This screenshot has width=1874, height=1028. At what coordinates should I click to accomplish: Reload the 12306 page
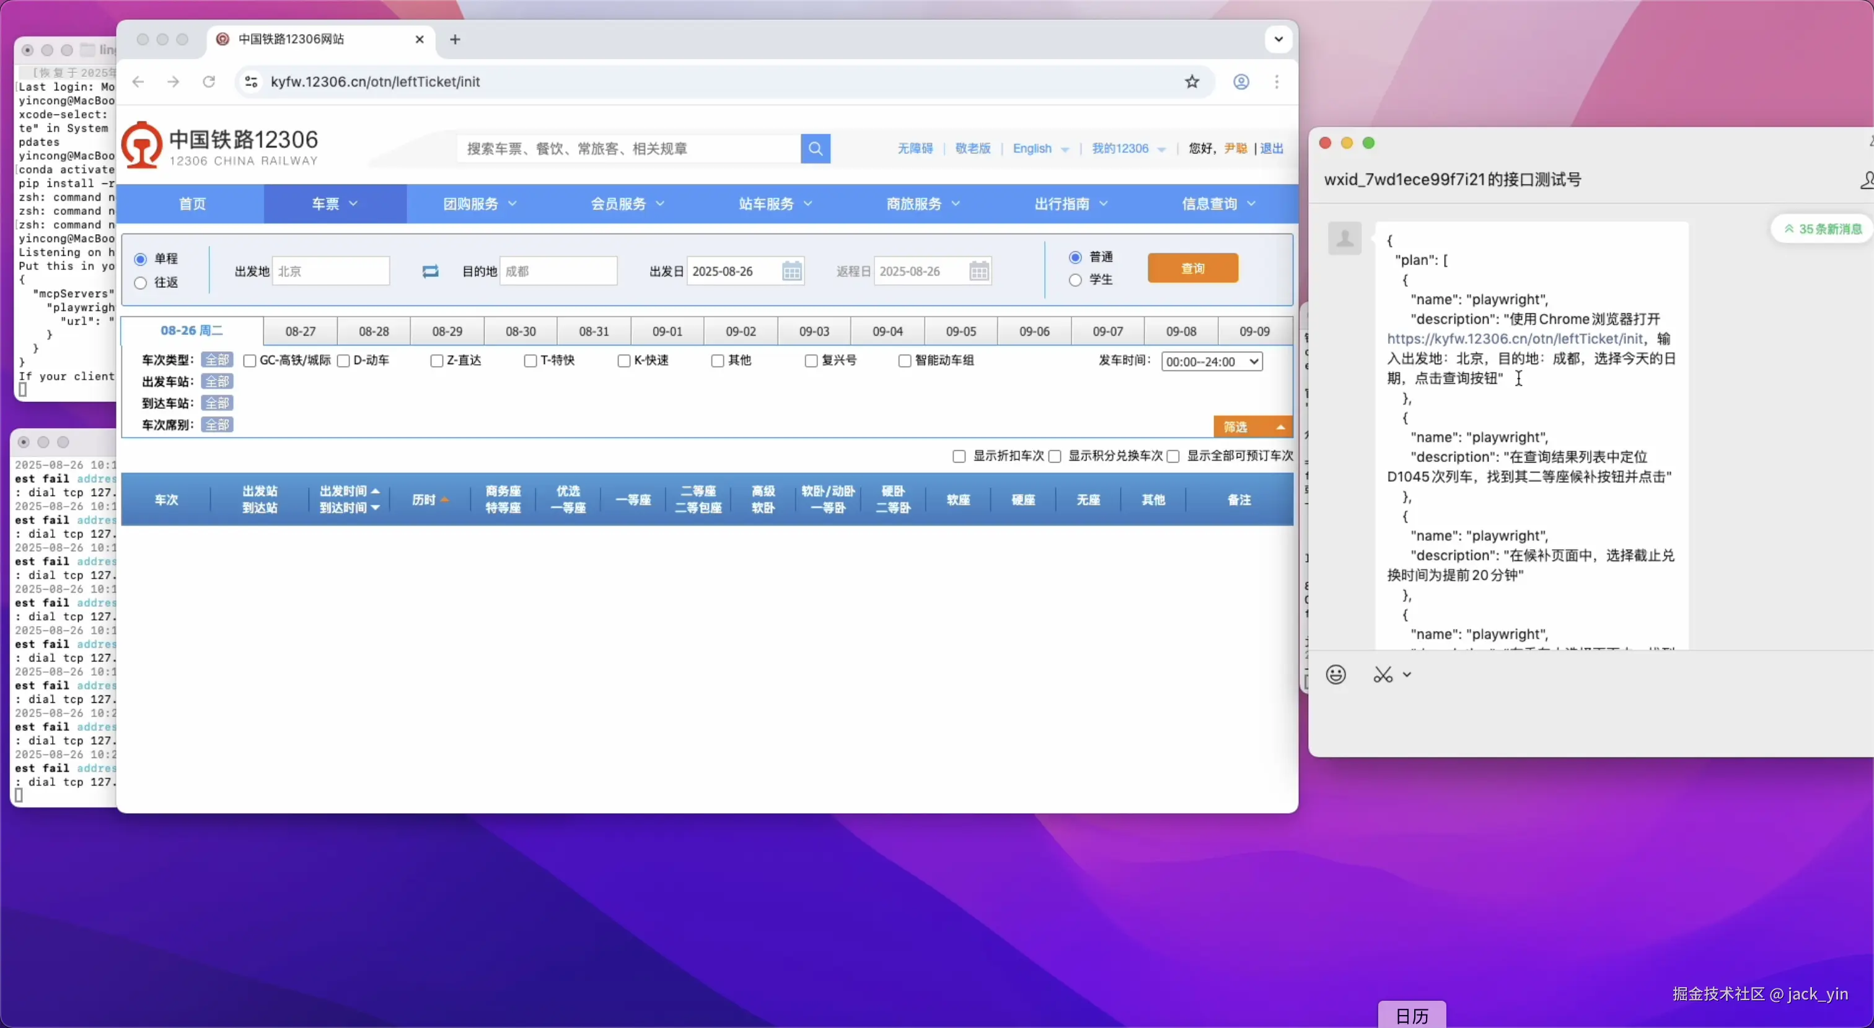coord(209,81)
